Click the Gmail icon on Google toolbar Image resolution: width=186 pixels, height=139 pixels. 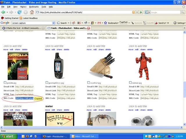click(x=99, y=23)
